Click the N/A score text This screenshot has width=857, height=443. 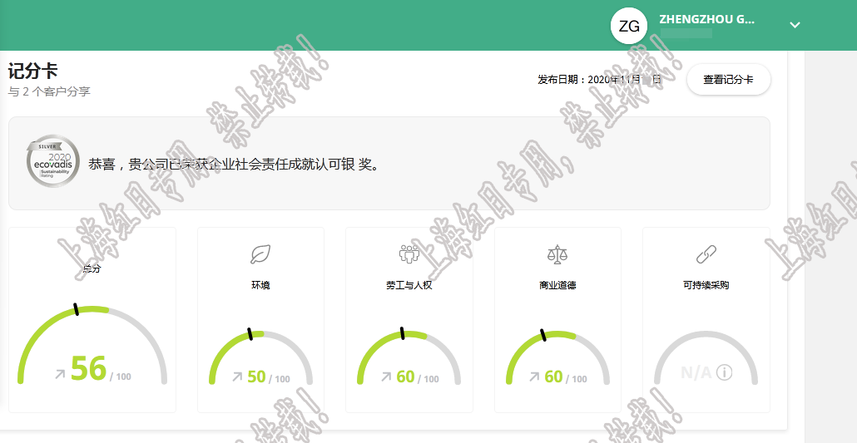pos(696,372)
